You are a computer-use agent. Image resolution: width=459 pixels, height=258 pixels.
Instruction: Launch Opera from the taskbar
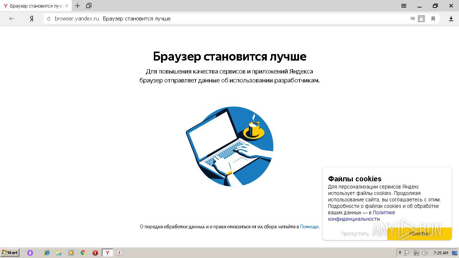pyautogui.click(x=95, y=253)
